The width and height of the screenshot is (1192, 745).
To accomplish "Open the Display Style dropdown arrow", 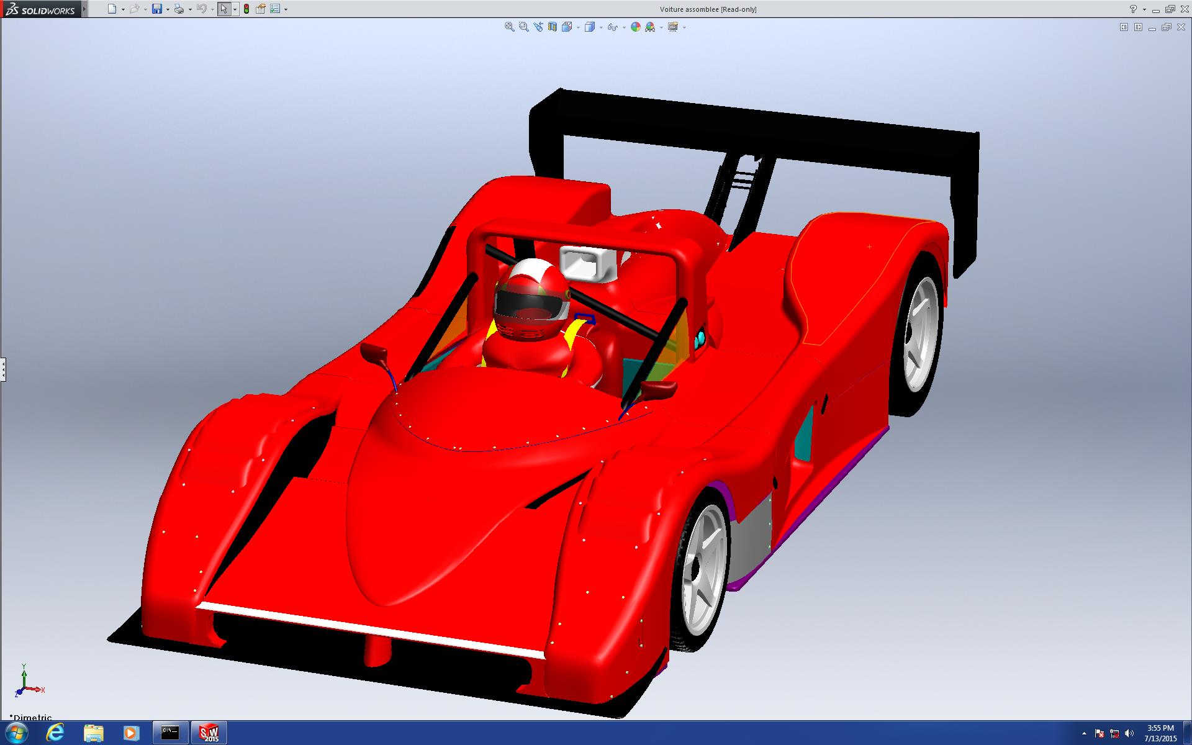I will click(x=601, y=27).
